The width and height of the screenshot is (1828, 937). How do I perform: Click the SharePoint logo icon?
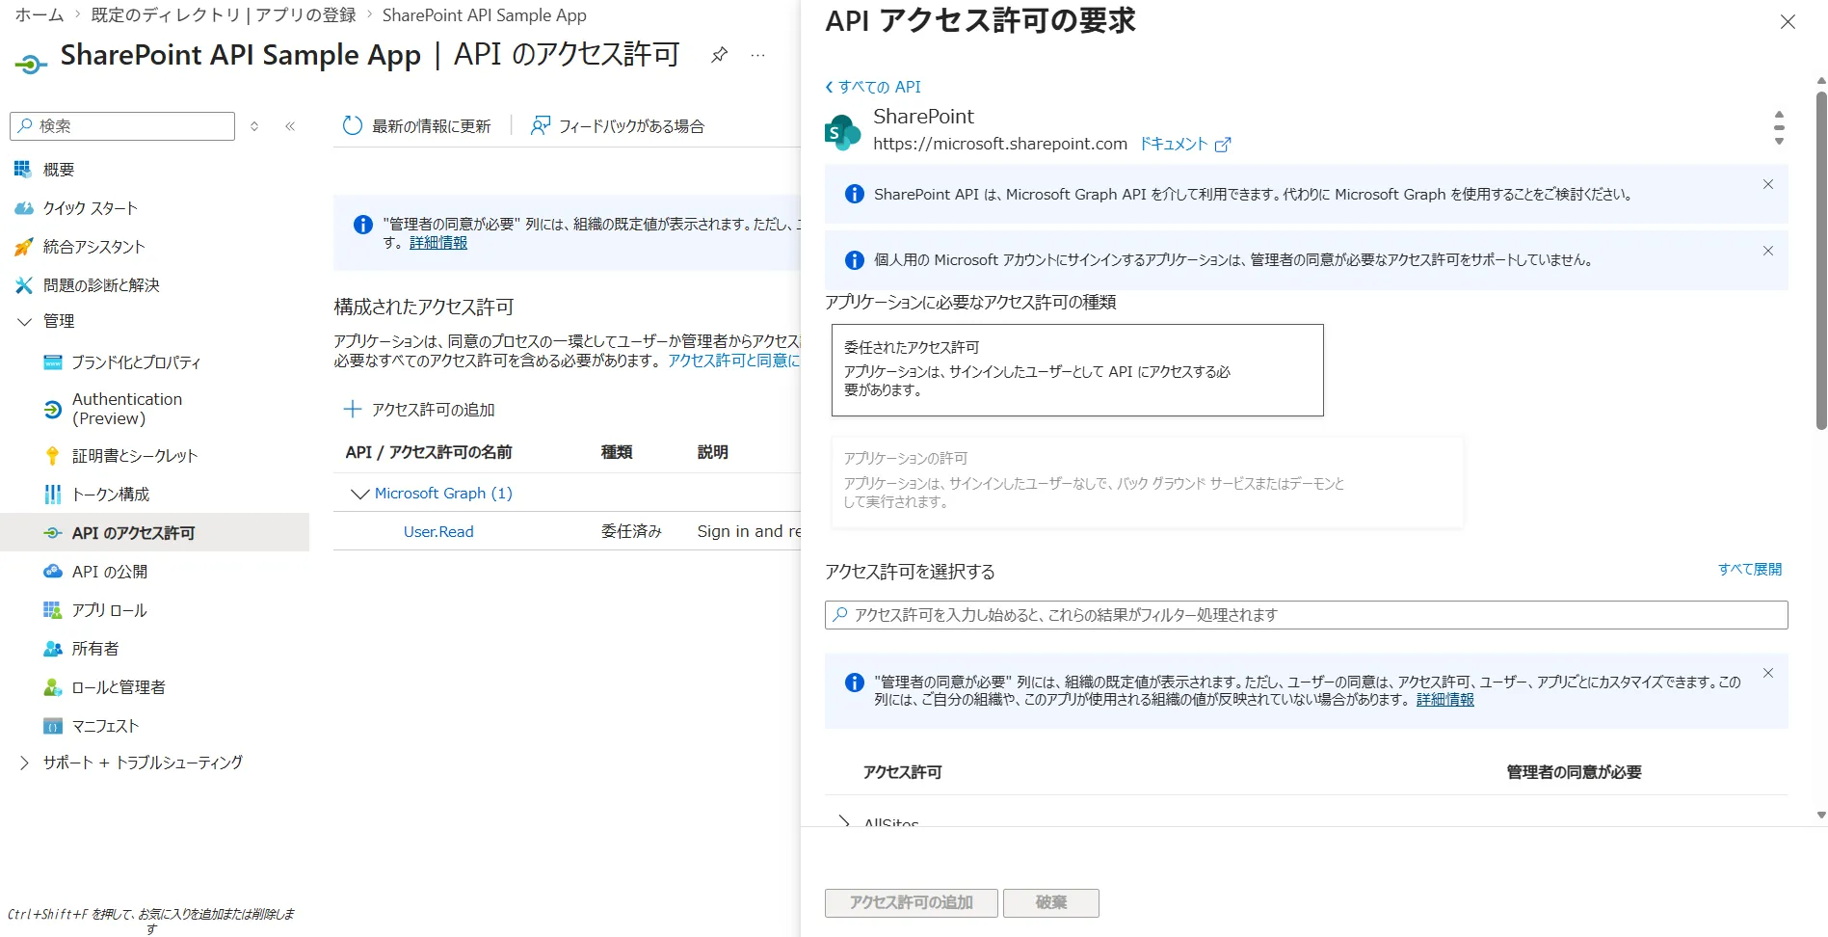click(842, 131)
